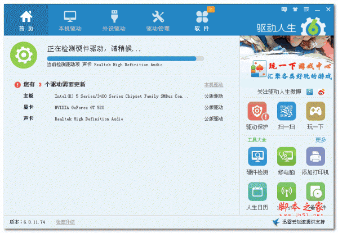The height and width of the screenshot is (233, 338).
Task: Click the 迅雷云加速提供支持 text
Action: [304, 222]
